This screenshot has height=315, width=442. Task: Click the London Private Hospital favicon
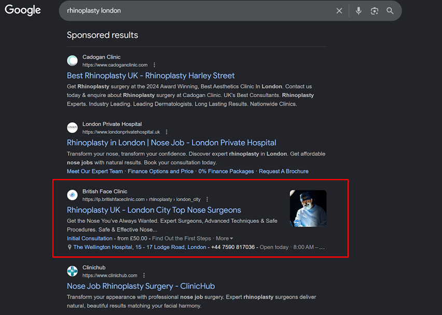73,128
